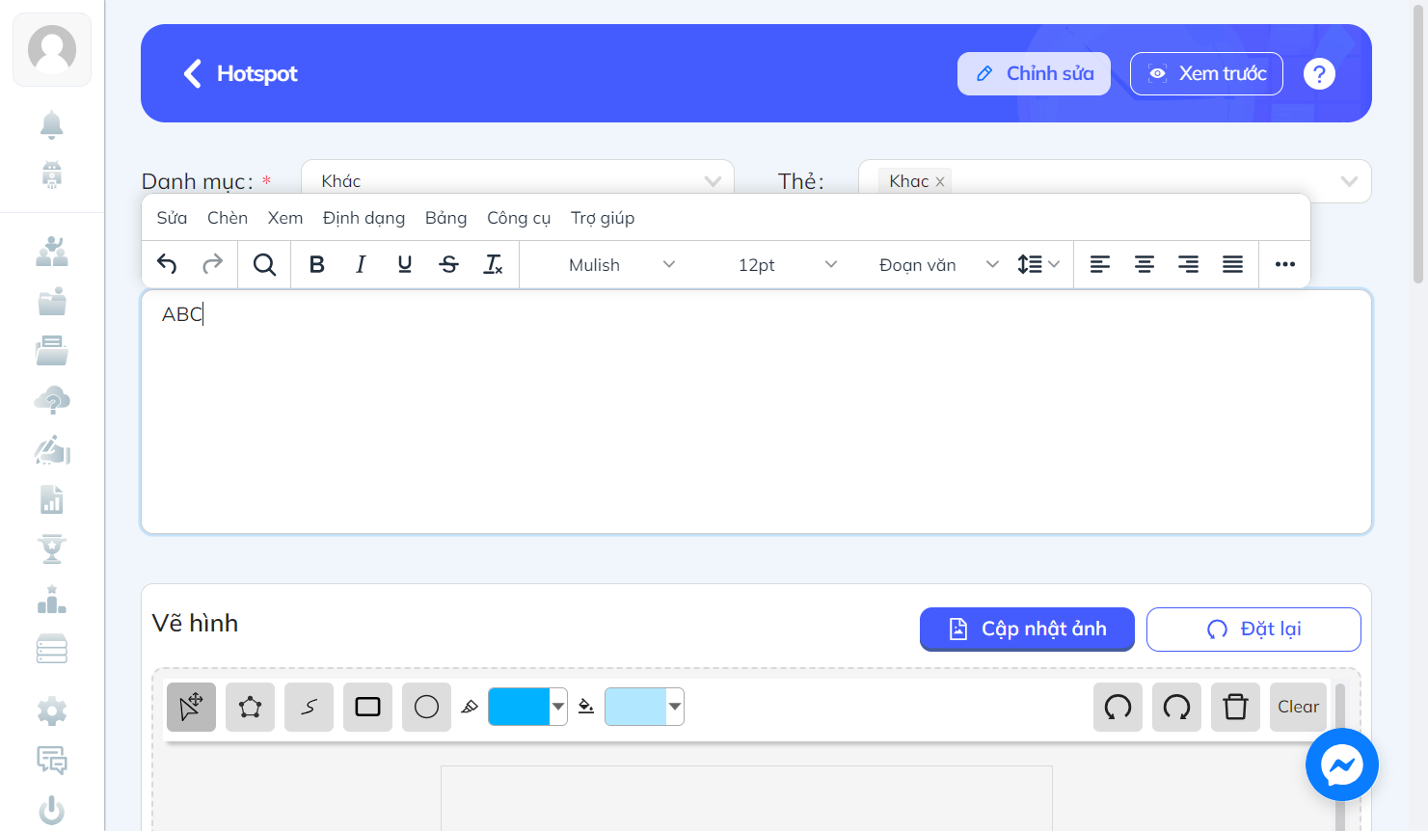
Task: Open Messenger chat bubble
Action: click(x=1342, y=764)
